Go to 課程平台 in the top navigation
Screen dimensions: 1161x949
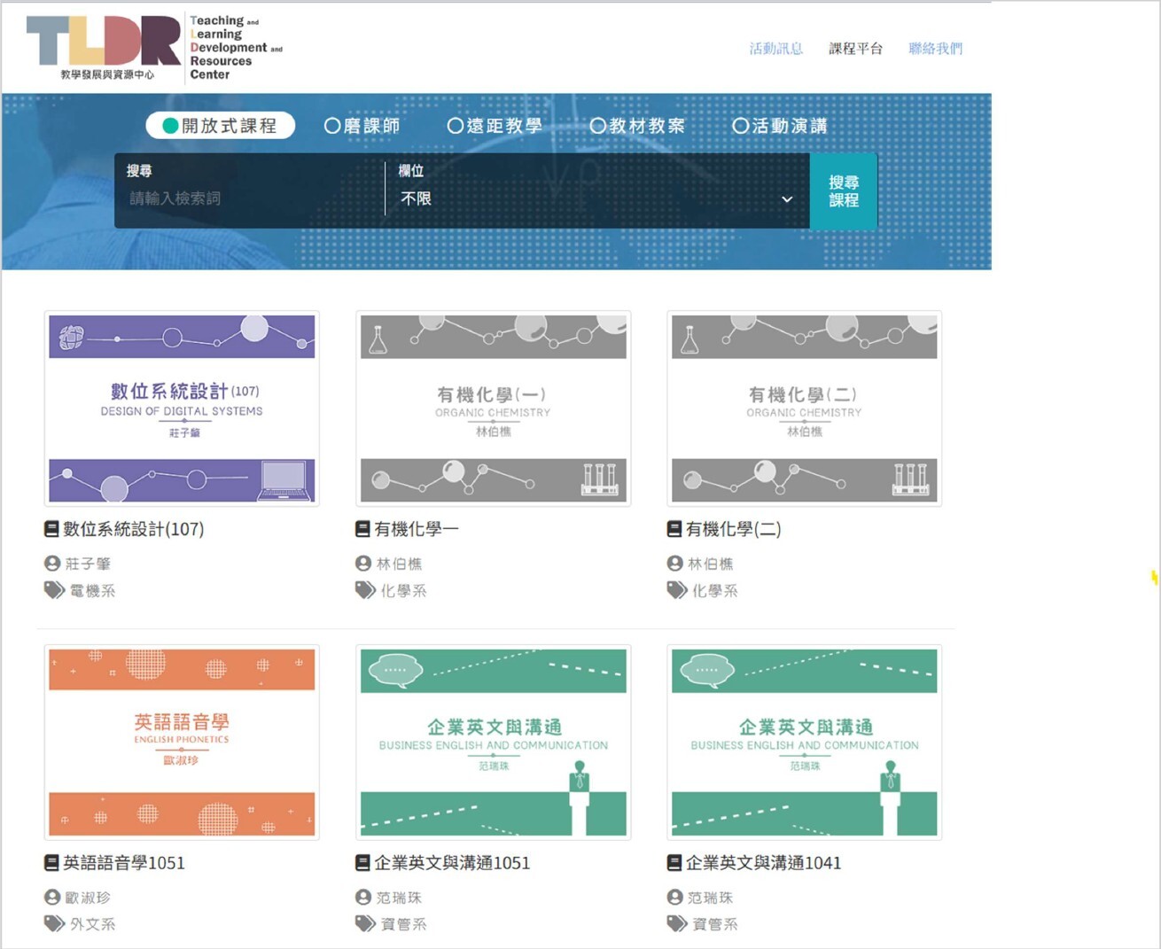tap(855, 49)
